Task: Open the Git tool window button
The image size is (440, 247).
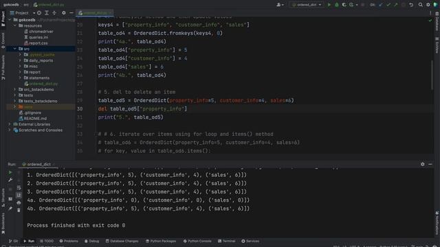Action: pyautogui.click(x=13, y=241)
